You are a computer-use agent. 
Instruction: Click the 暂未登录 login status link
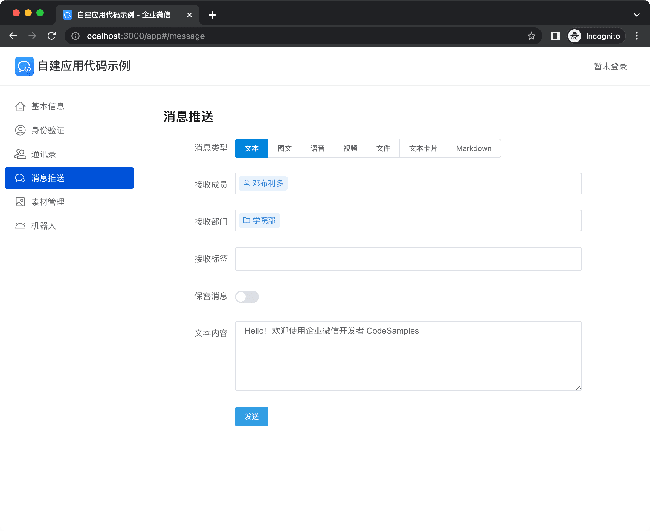click(610, 66)
